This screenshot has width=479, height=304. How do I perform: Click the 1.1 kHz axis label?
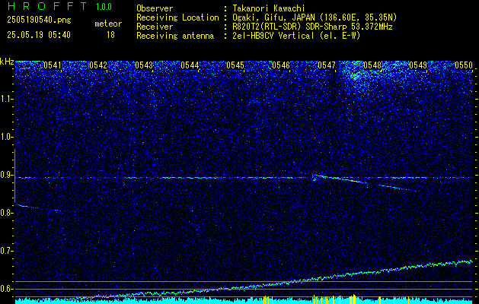(x=6, y=99)
